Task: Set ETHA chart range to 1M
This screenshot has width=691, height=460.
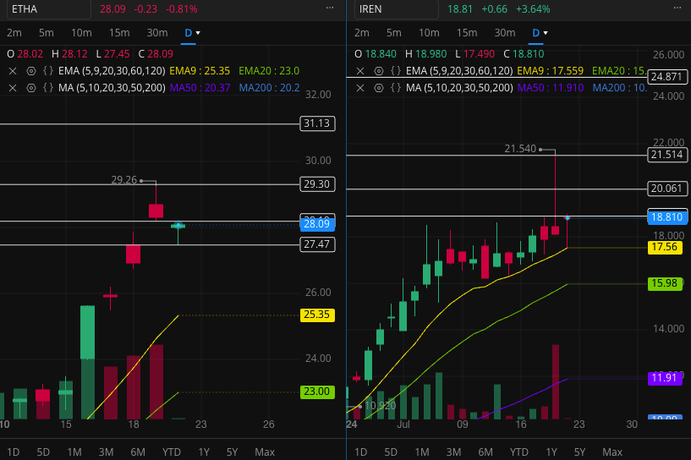Action: point(74,452)
